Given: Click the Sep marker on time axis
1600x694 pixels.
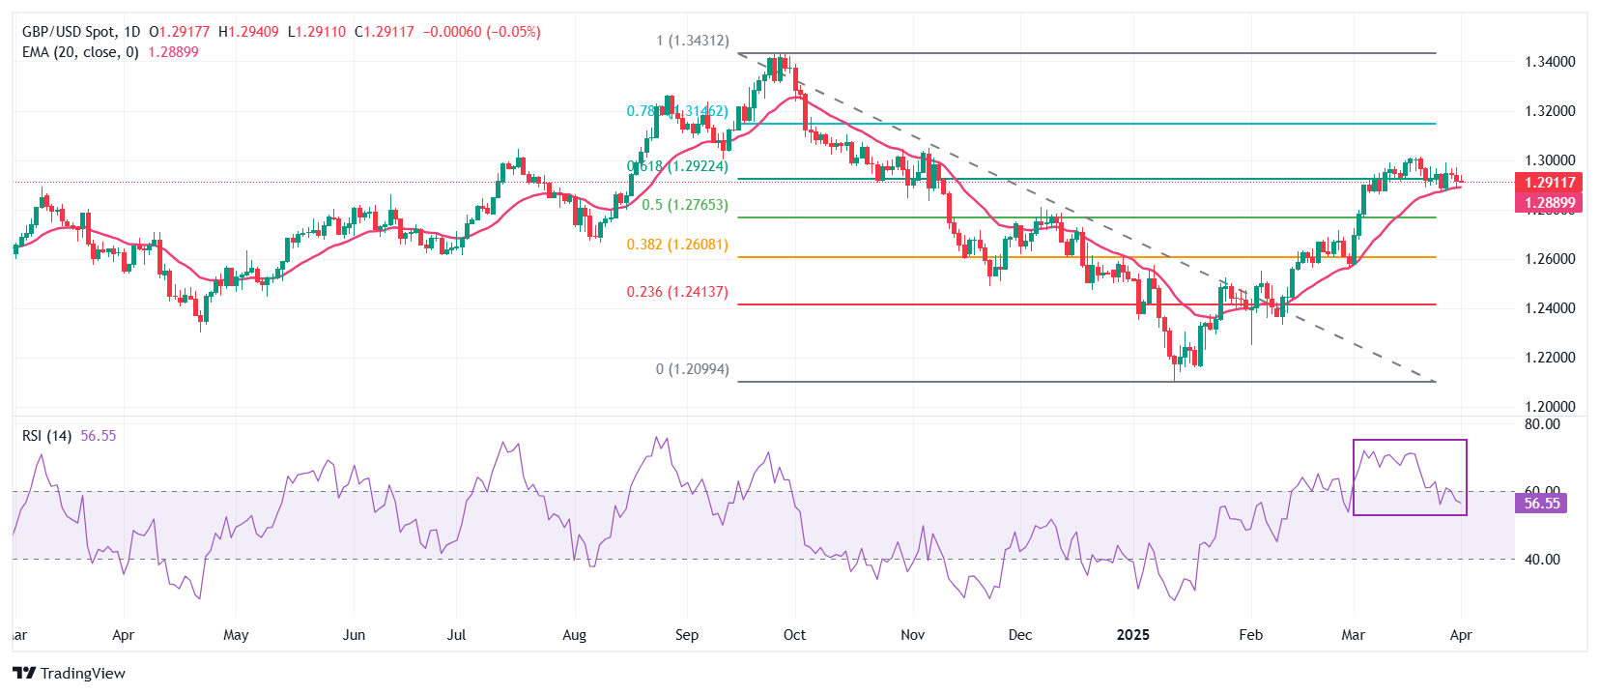Looking at the screenshot, I should [x=687, y=635].
